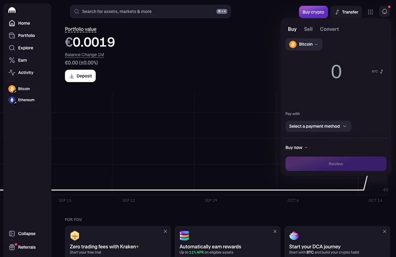Click the SEP 29 chart axis label
This screenshot has height=257, width=396.
[211, 200]
